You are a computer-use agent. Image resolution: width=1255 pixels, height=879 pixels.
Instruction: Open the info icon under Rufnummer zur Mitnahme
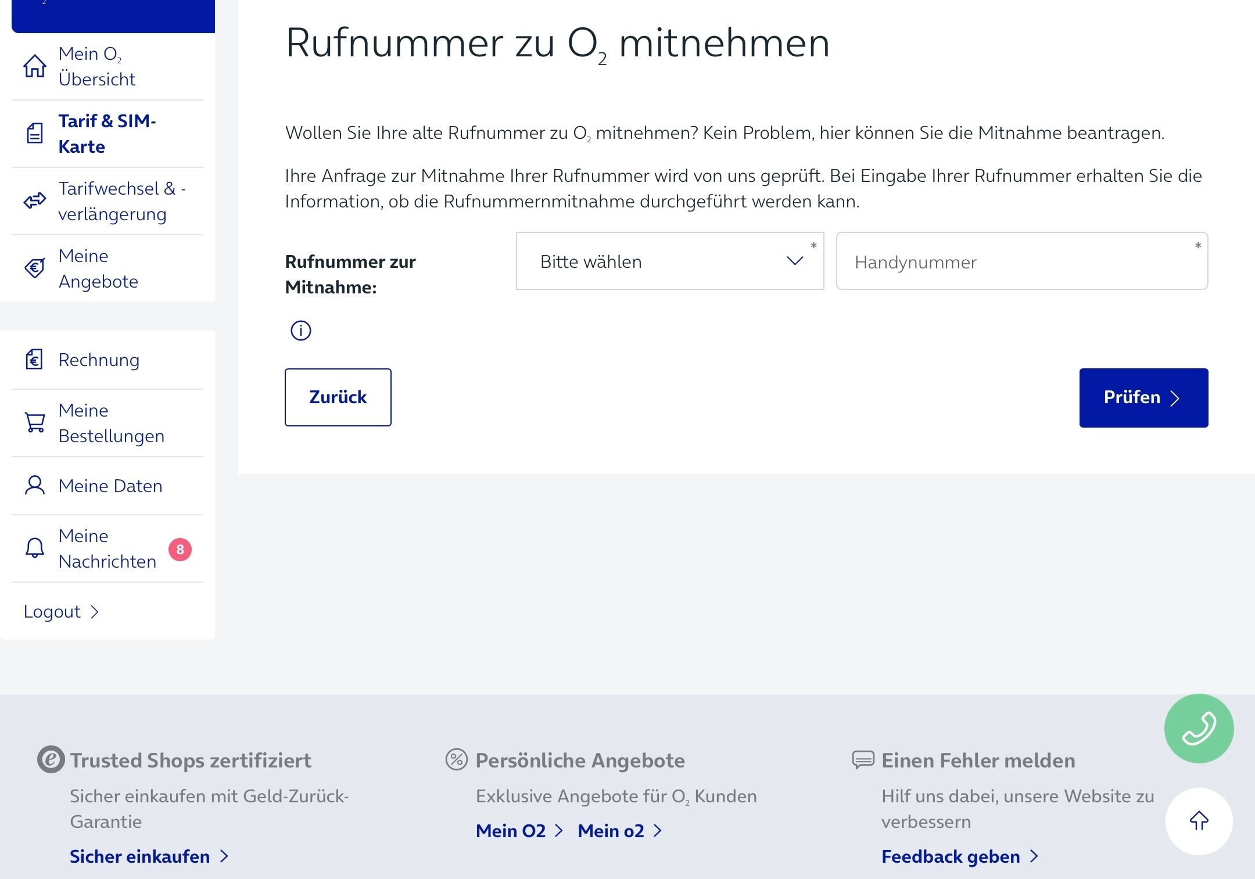301,331
